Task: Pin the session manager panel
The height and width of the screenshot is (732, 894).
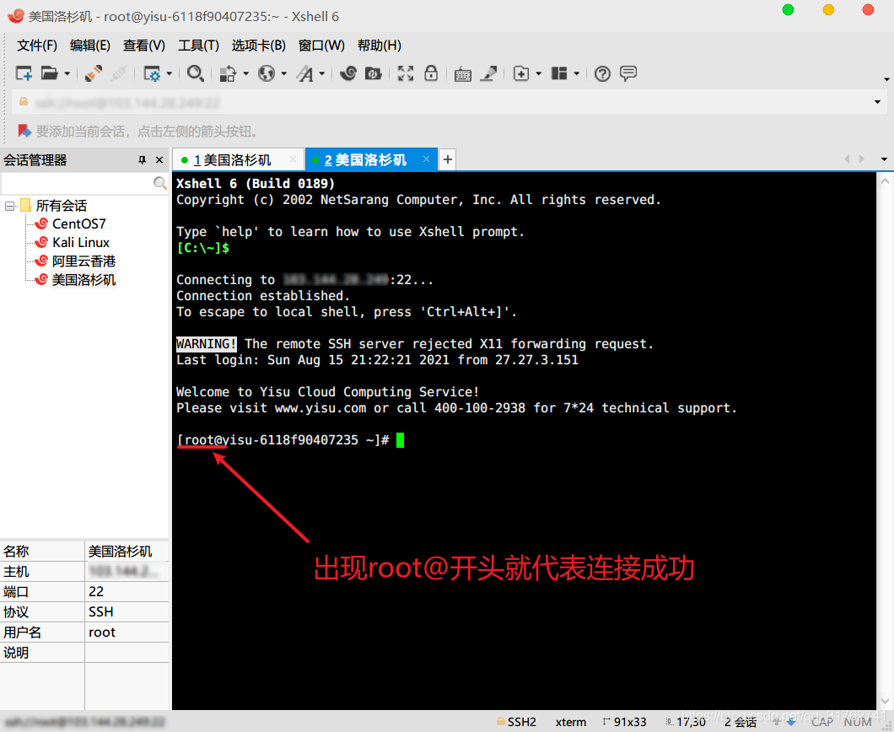Action: 142,160
